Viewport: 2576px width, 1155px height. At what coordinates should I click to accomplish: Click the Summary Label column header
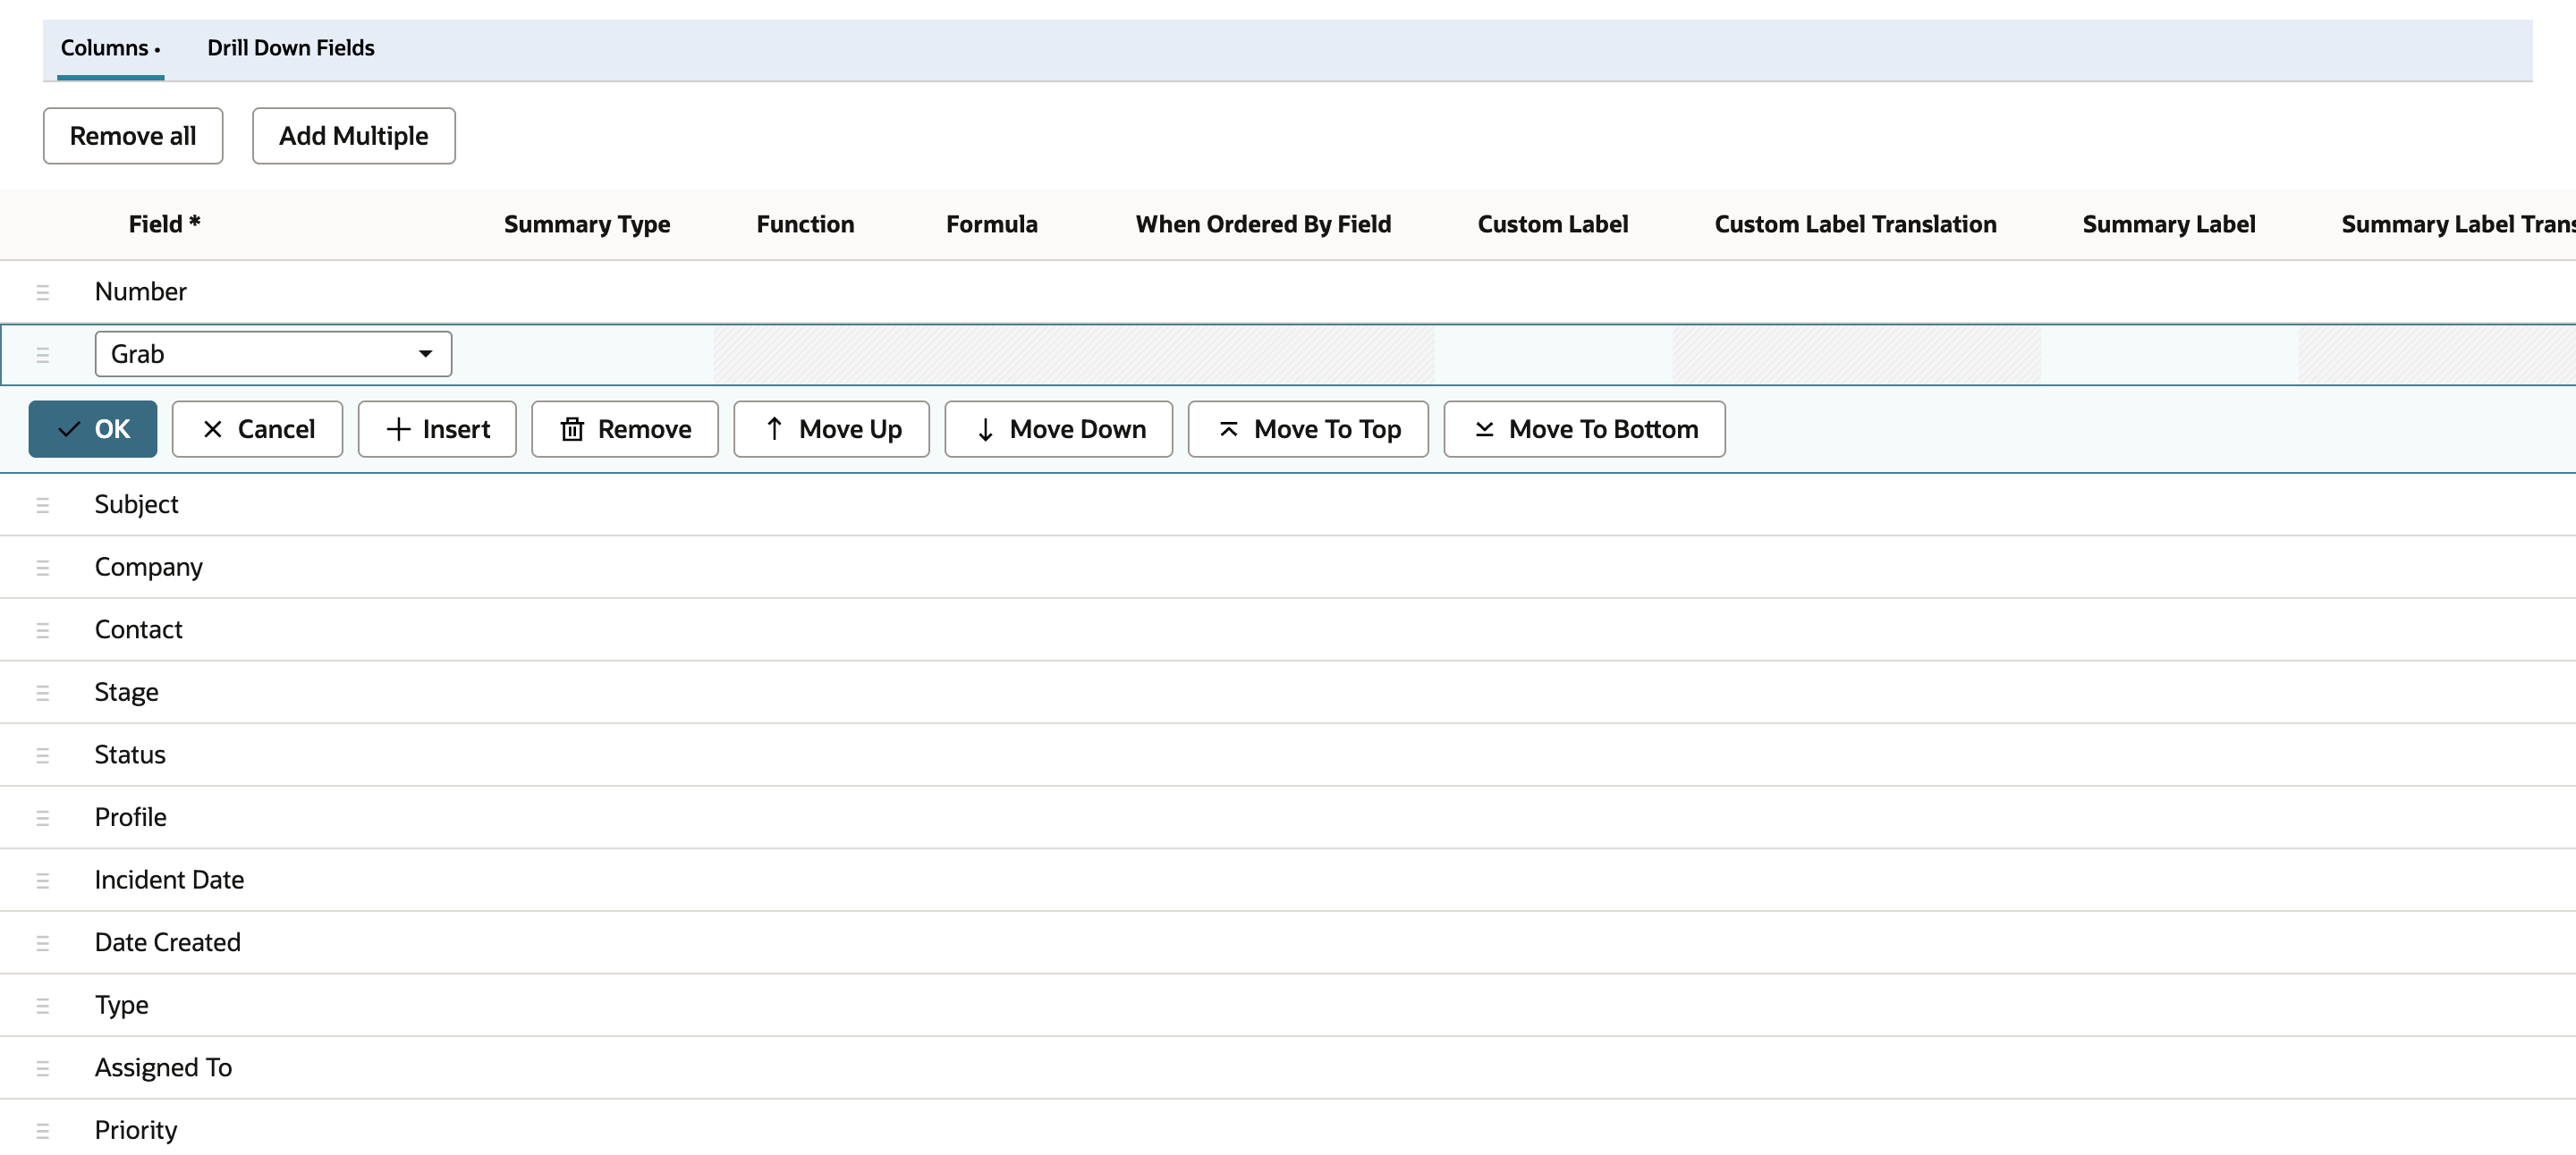pyautogui.click(x=2168, y=223)
